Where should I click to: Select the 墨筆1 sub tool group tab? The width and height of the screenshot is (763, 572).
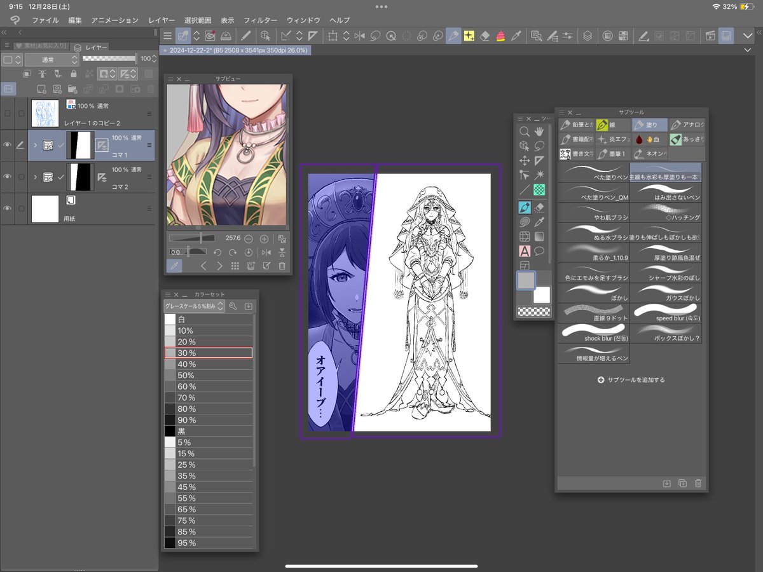(x=613, y=153)
